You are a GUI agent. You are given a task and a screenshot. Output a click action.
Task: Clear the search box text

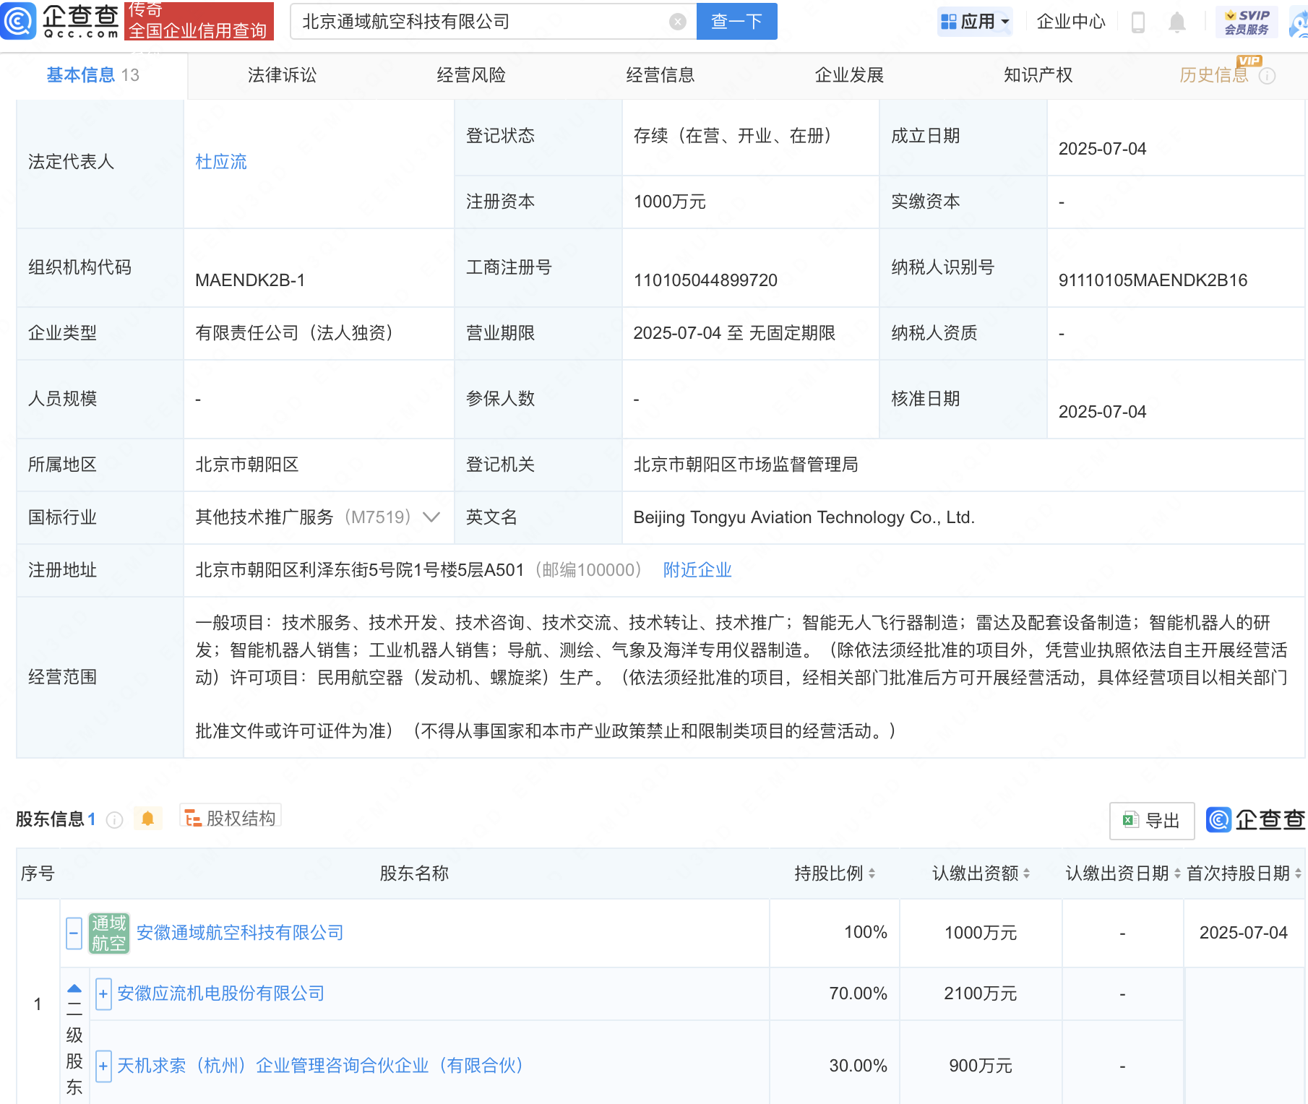677,22
